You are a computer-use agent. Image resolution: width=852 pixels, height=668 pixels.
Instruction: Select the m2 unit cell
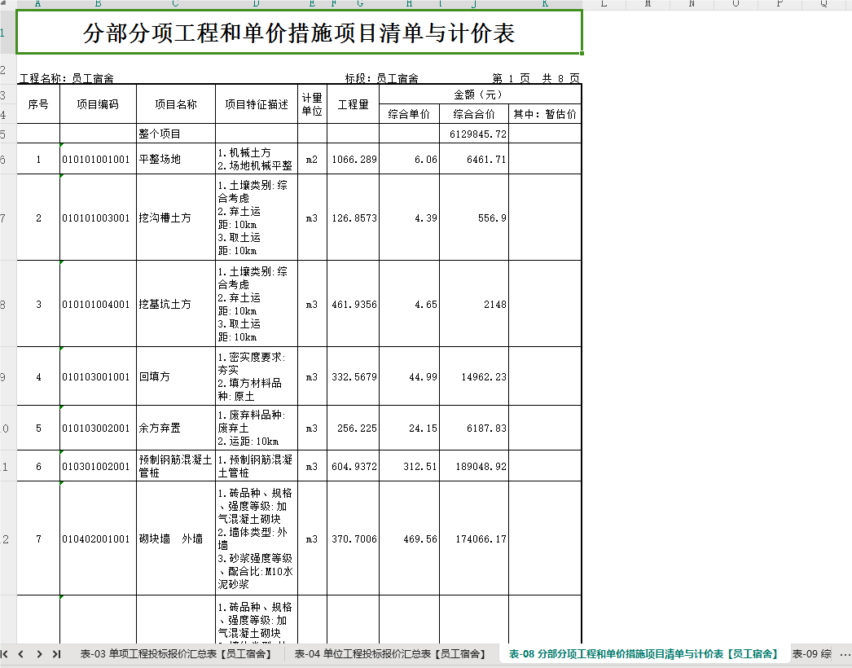point(313,159)
